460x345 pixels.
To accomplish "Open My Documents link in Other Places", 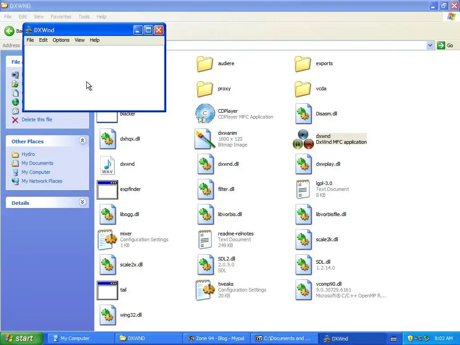I will tap(37, 164).
